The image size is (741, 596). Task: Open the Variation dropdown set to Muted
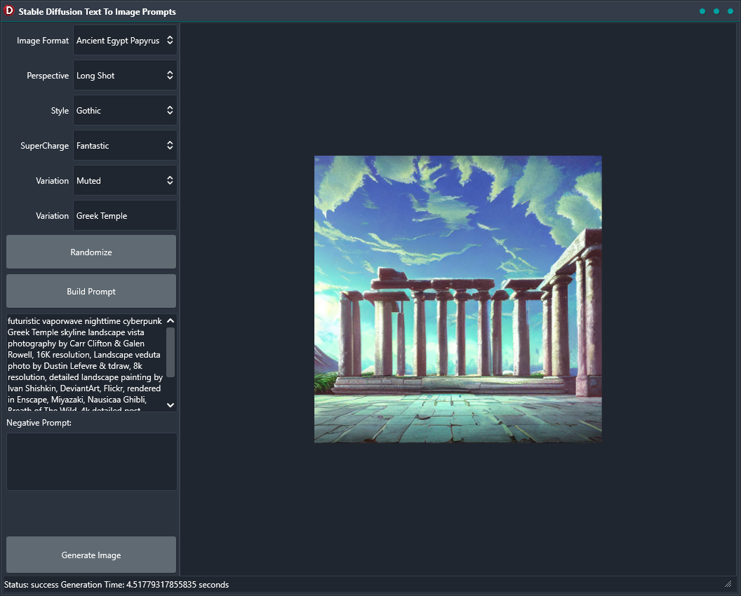[119, 180]
